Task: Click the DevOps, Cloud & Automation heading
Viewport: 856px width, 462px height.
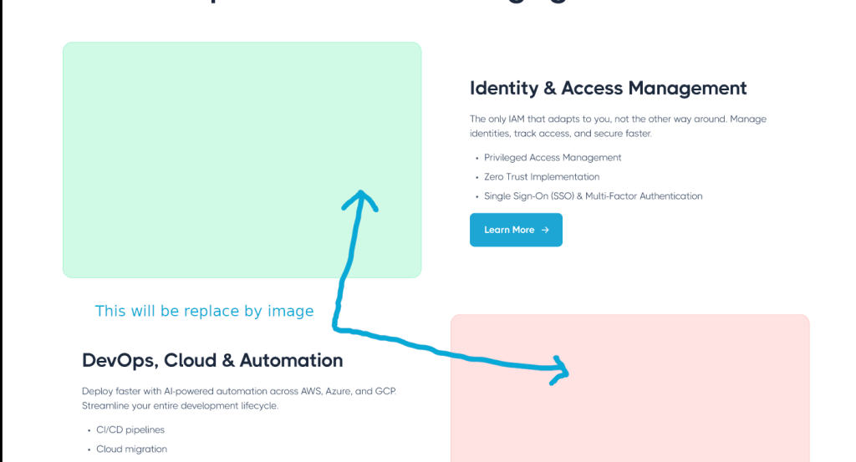Action: [x=212, y=360]
